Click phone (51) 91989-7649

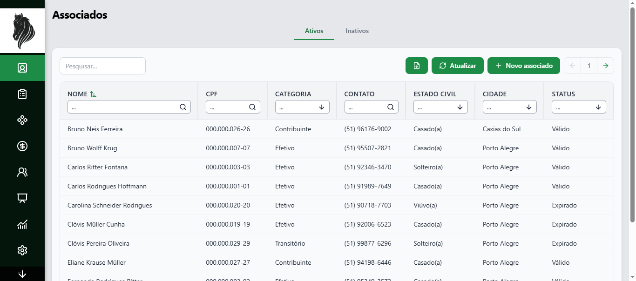point(368,186)
